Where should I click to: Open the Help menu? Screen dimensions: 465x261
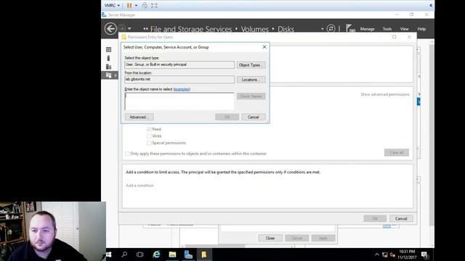pyautogui.click(x=421, y=29)
